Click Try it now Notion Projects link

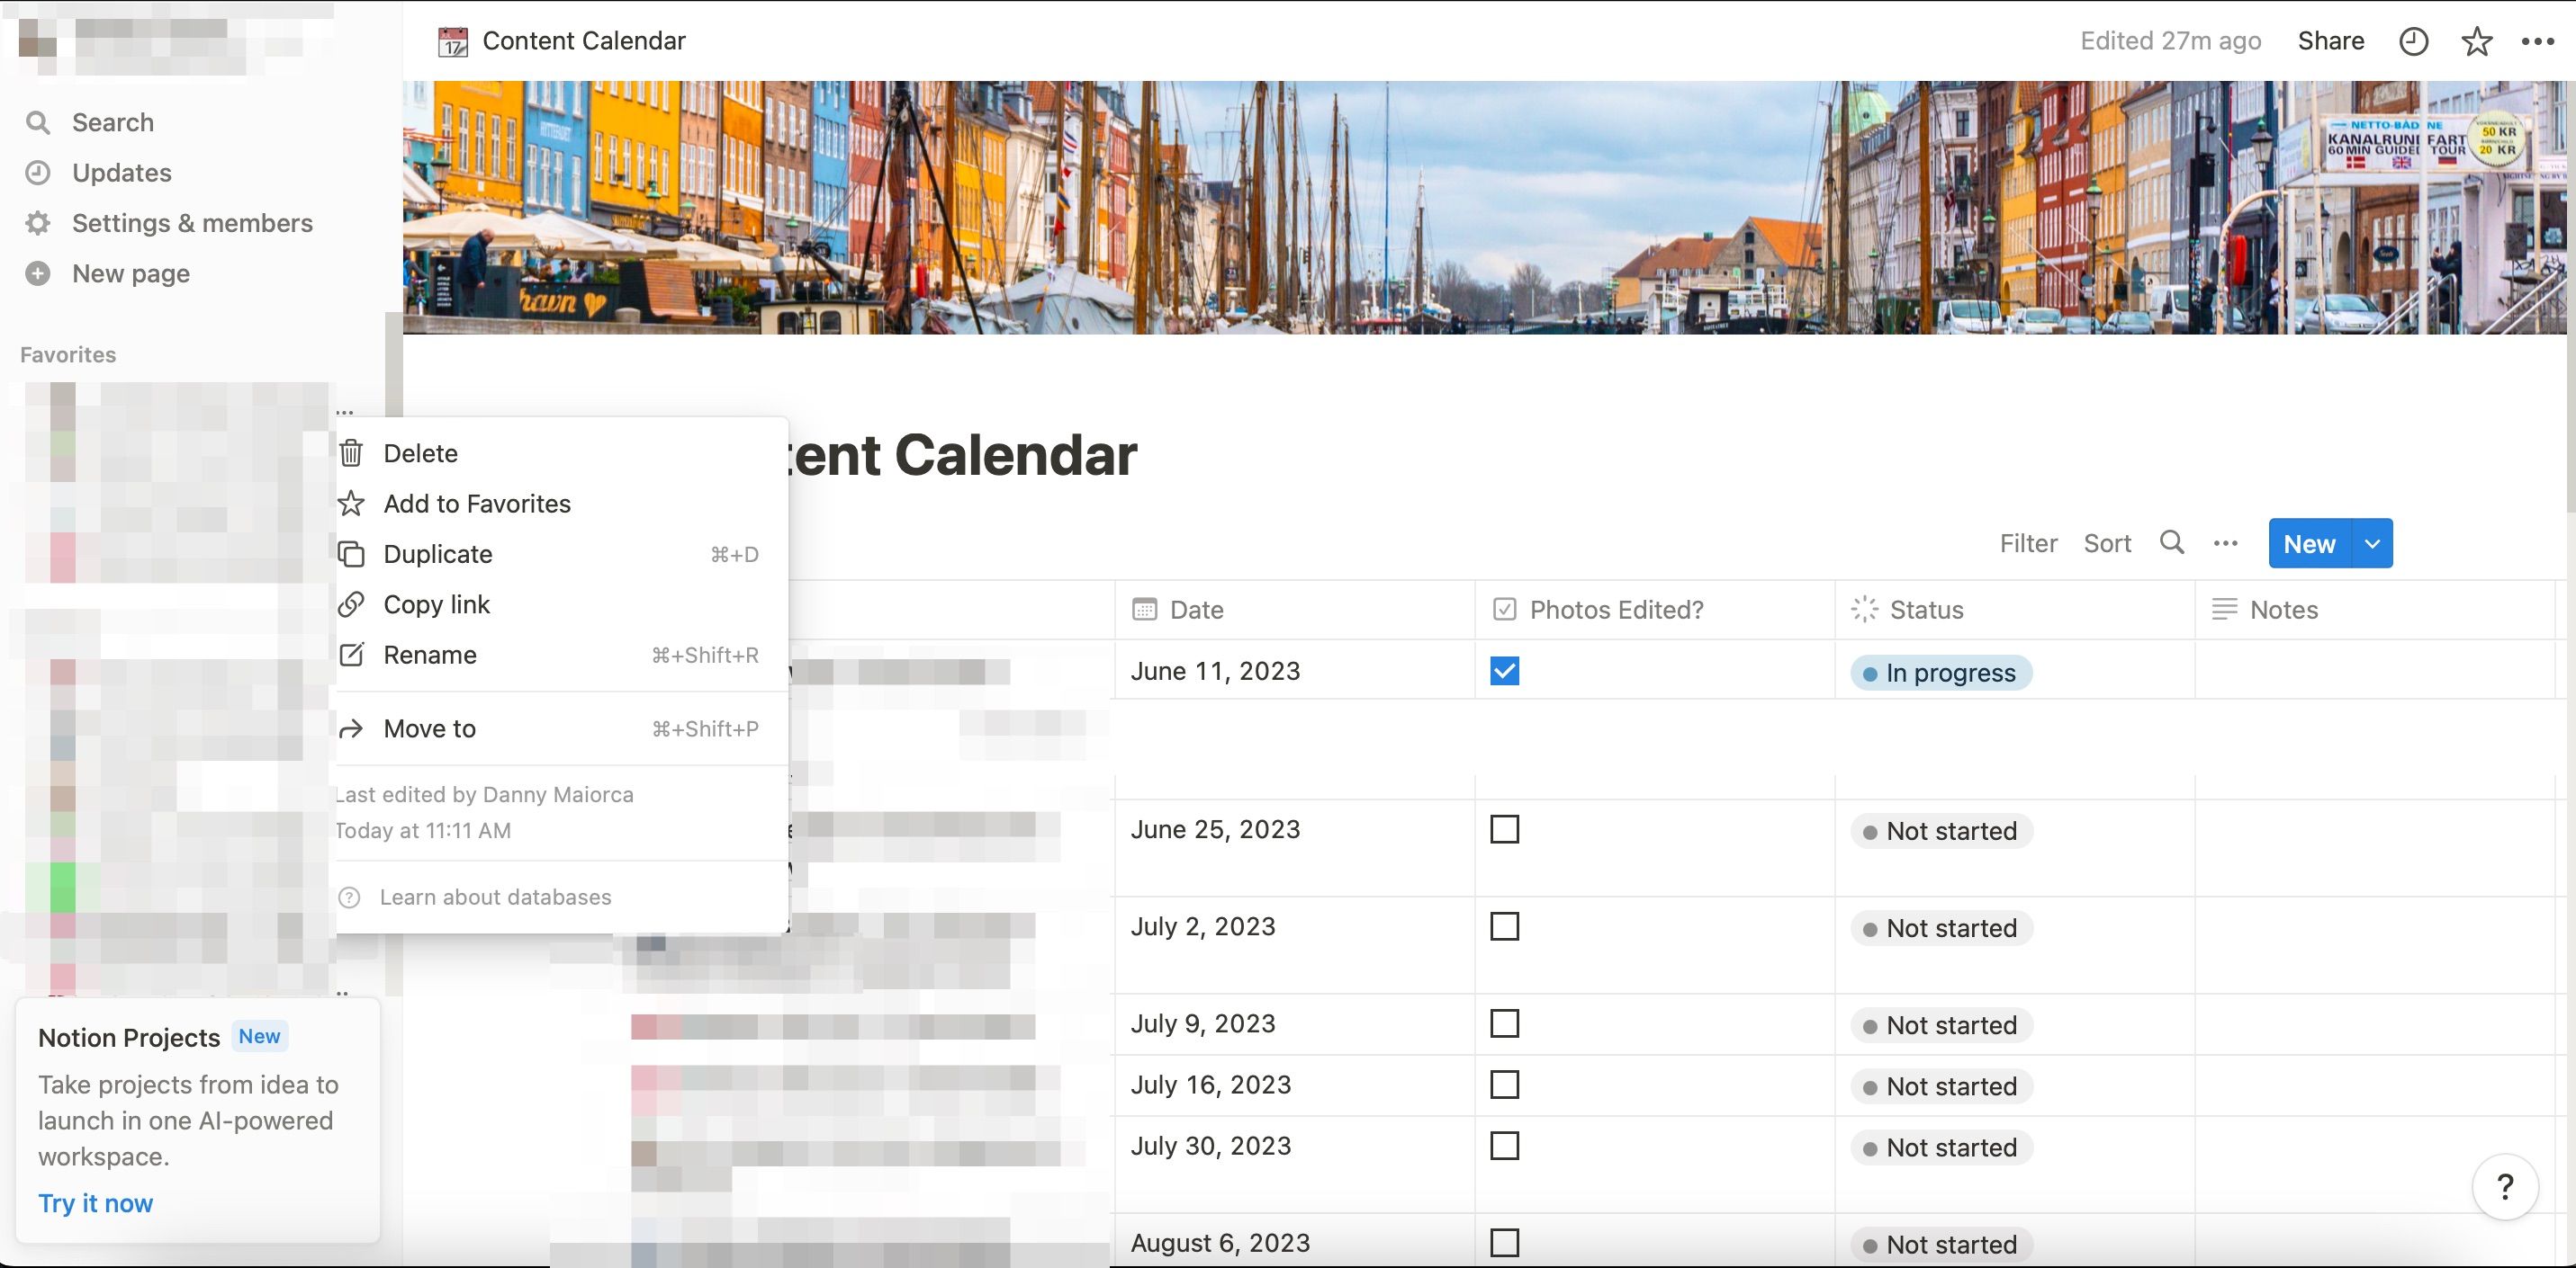pyautogui.click(x=94, y=1202)
